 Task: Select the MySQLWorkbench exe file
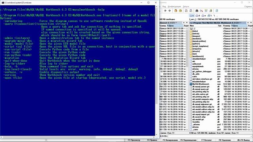pos(200,84)
